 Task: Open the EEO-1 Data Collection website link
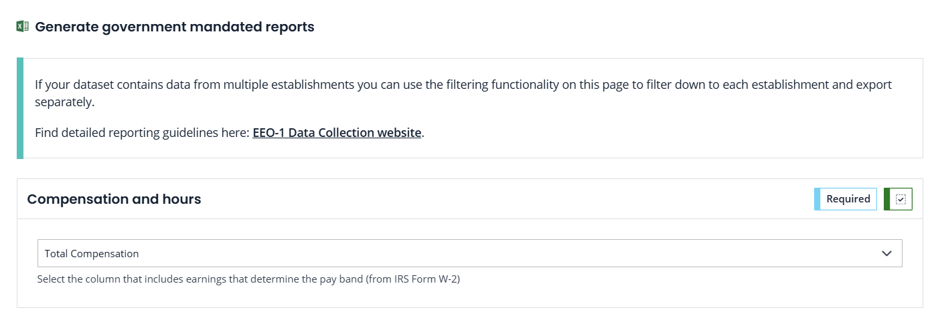pyautogui.click(x=337, y=133)
